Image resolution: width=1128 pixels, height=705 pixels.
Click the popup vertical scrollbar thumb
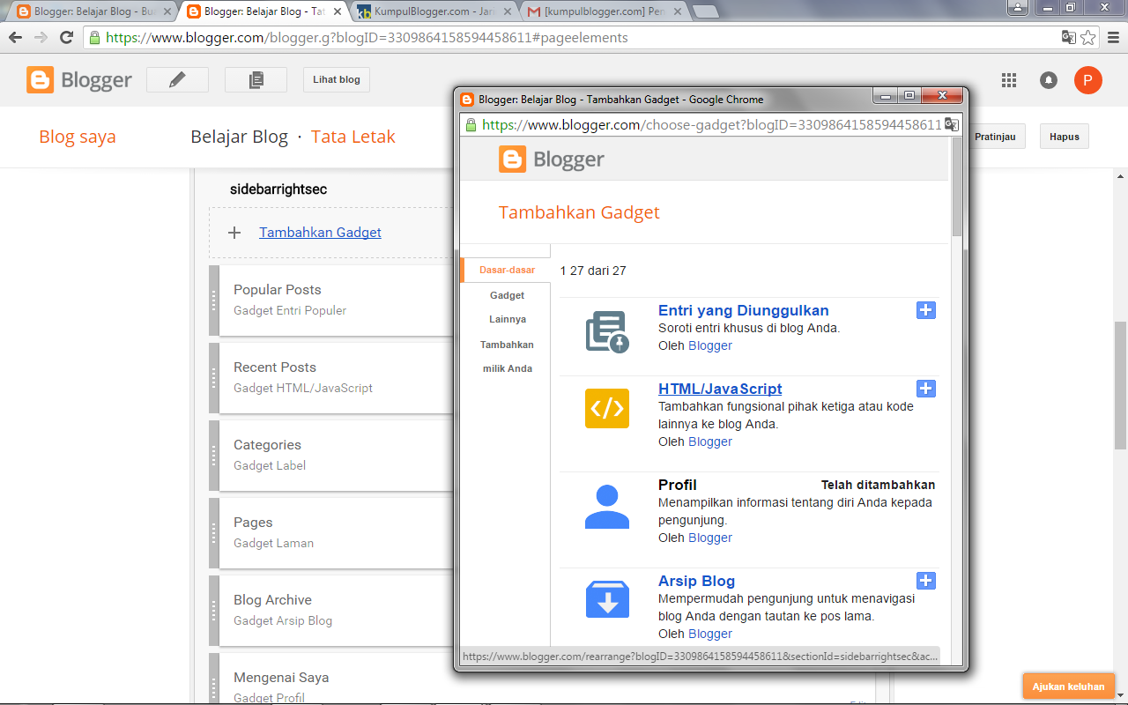[x=957, y=187]
